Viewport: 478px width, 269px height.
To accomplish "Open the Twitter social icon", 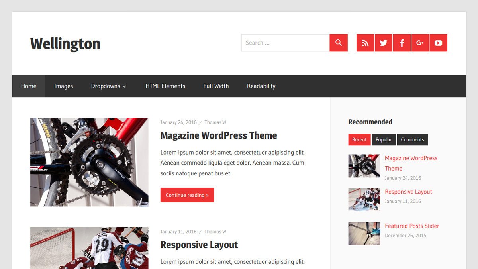I will click(x=384, y=43).
